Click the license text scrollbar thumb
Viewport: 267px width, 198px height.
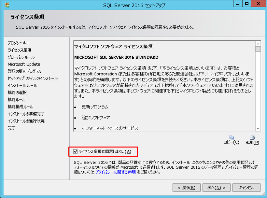[x=258, y=49]
